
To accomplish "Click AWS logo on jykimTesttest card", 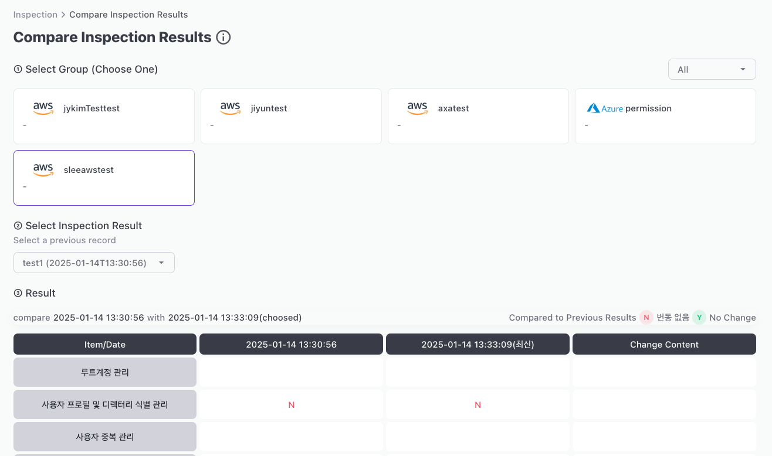I will (x=43, y=108).
